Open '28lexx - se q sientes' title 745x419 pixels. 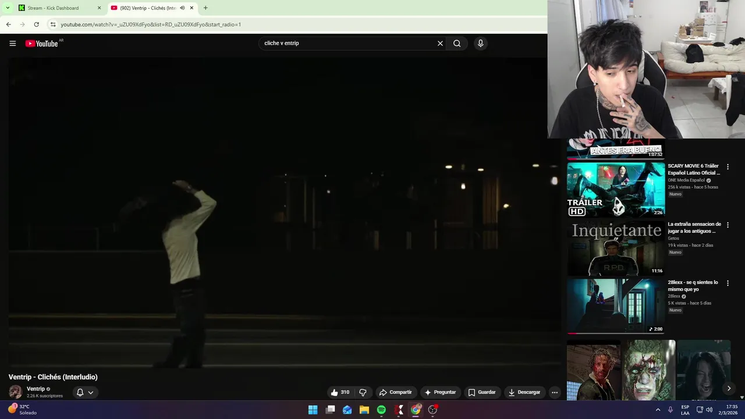[693, 286]
